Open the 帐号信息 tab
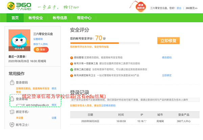This screenshot has height=140, width=203. pos(60,18)
